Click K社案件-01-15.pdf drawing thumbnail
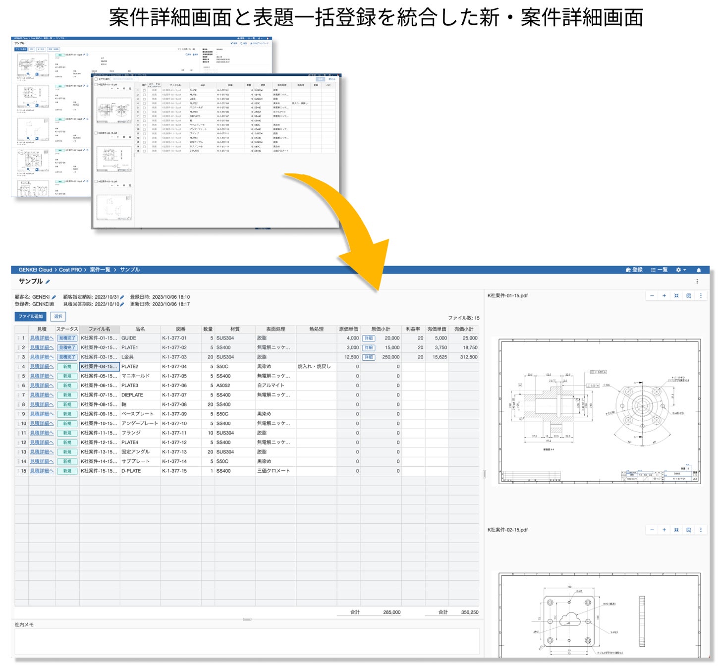Screen dimensions: 721x669 pos(600,411)
